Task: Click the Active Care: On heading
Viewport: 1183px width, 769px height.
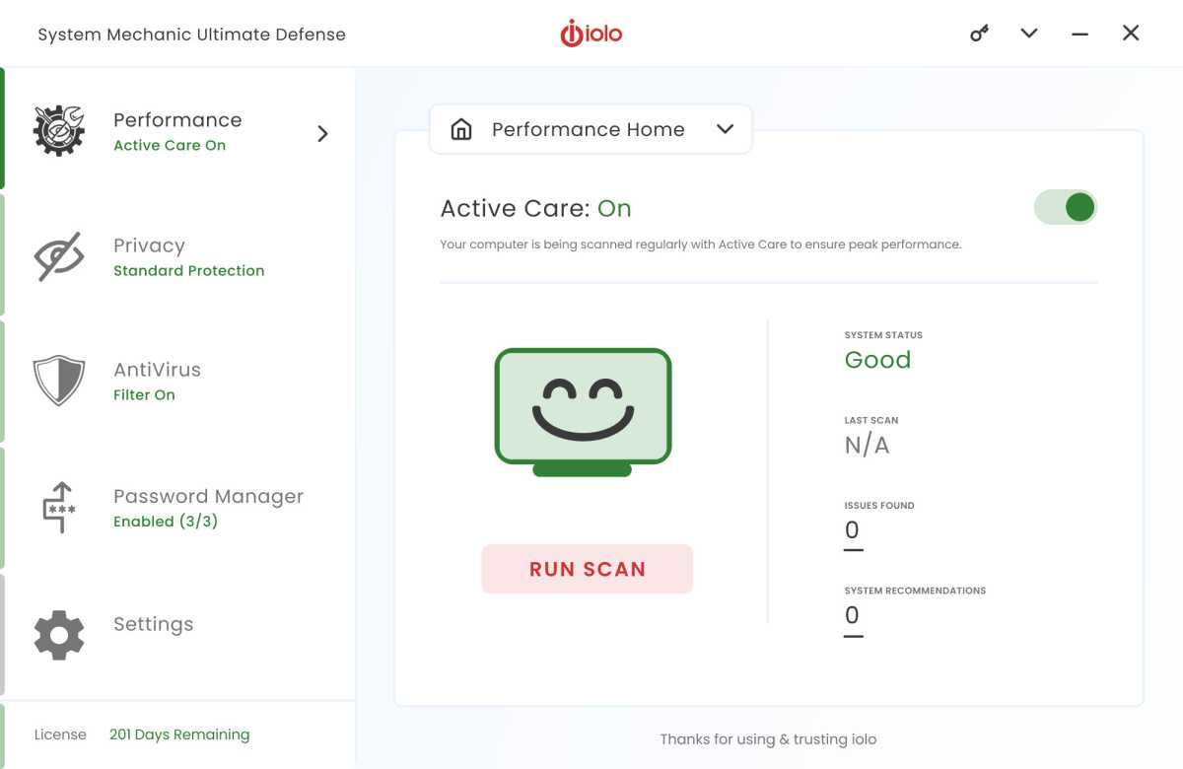Action: pos(535,208)
